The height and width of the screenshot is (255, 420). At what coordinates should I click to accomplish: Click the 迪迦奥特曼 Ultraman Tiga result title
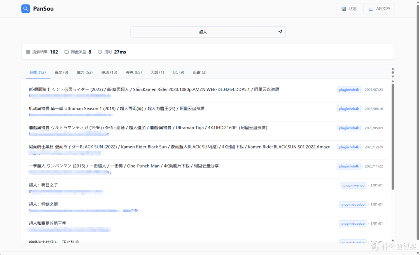[148, 128]
